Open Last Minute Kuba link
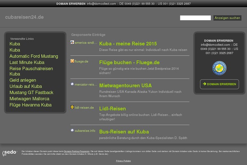Image resolution: width=247 pixels, height=165 pixels. point(27,62)
